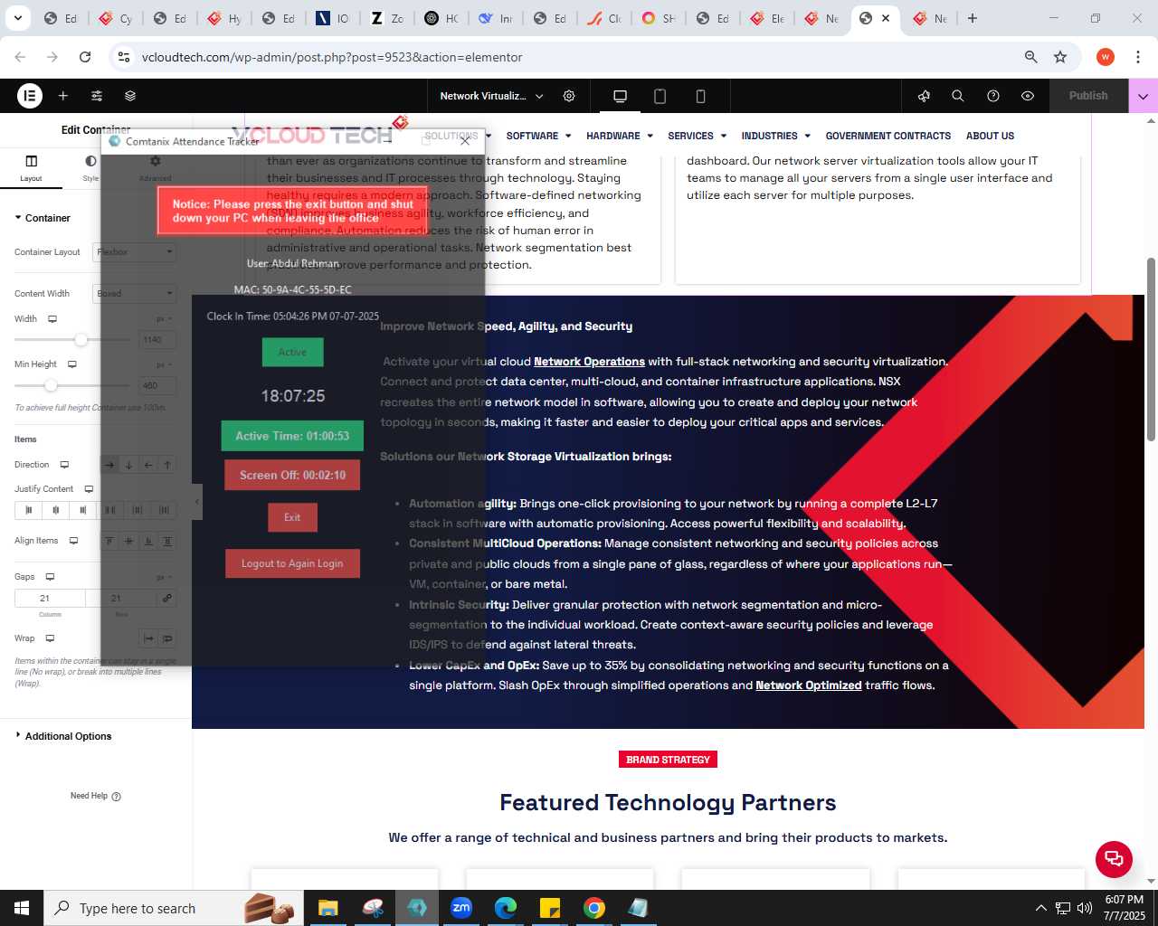The image size is (1158, 926).
Task: Follow the Network Operations link
Action: (x=589, y=362)
